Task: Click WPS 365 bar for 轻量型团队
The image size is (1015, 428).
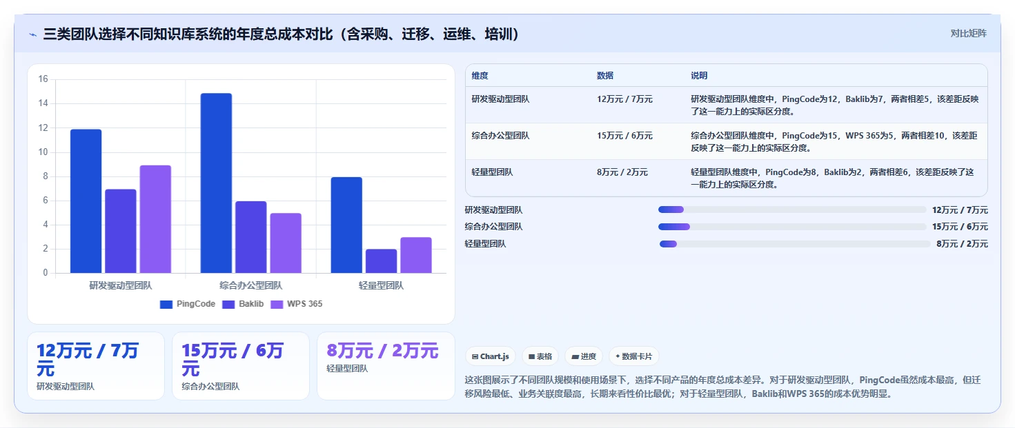Action: tap(416, 255)
